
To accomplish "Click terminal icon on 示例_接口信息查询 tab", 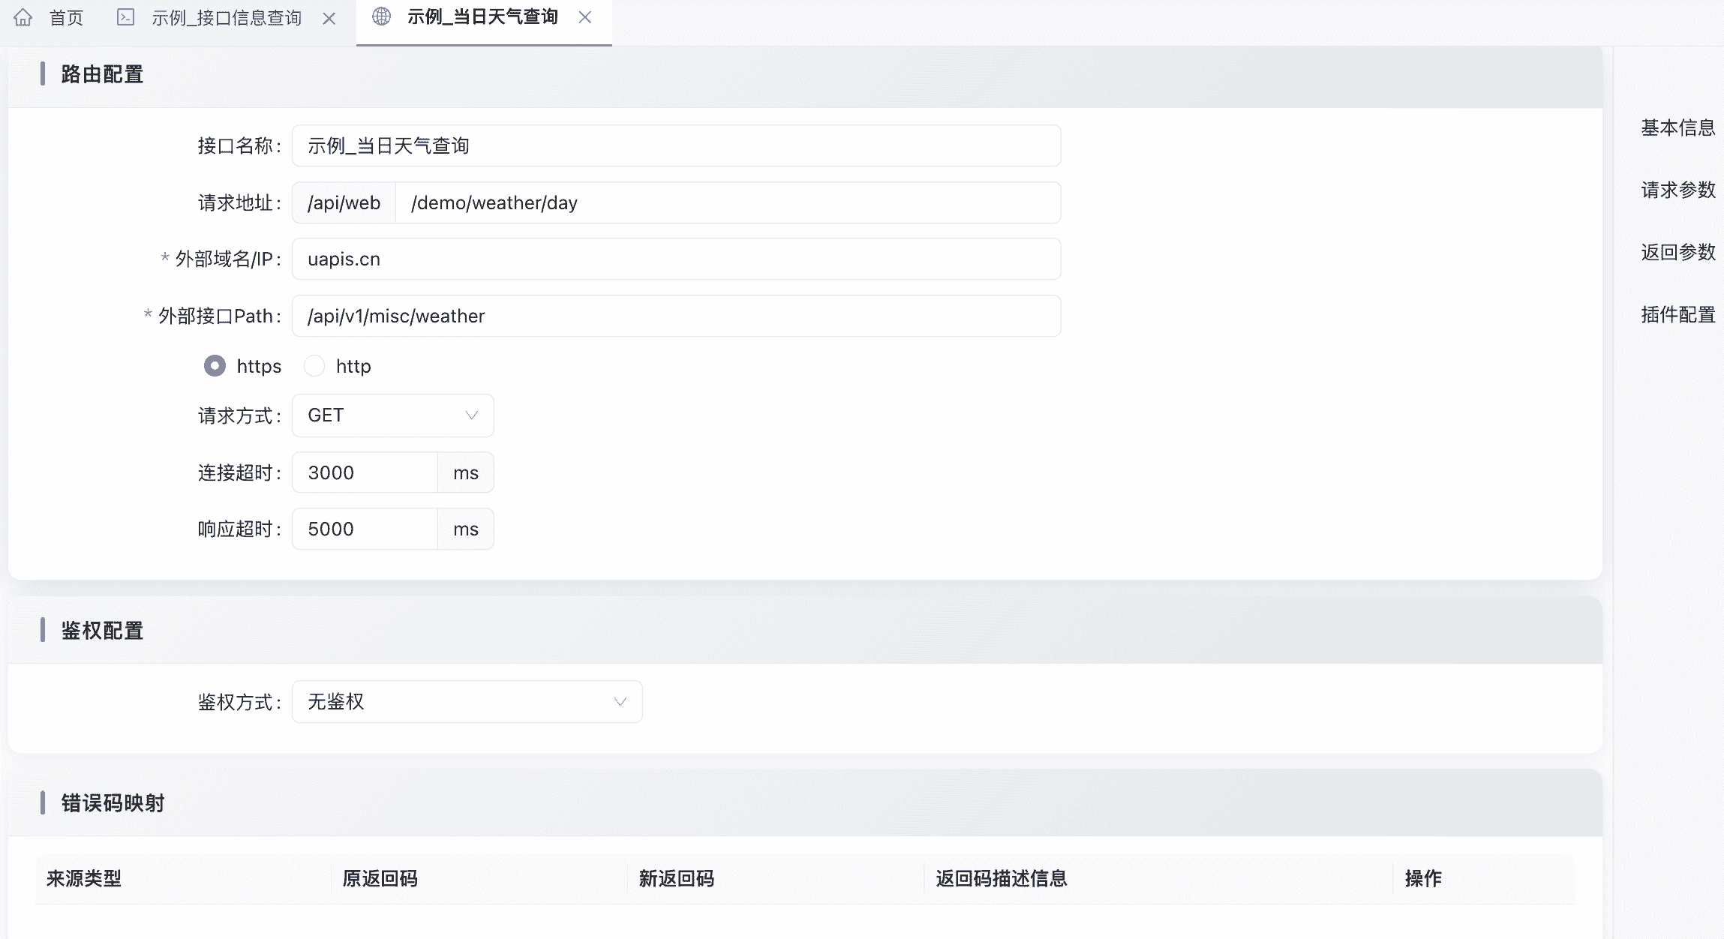I will (126, 17).
